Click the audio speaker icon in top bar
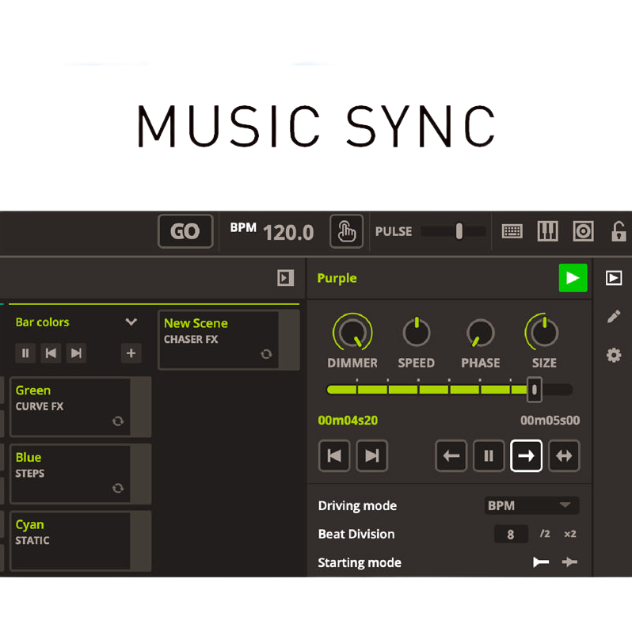Image resolution: width=632 pixels, height=632 pixels. pos(583,231)
